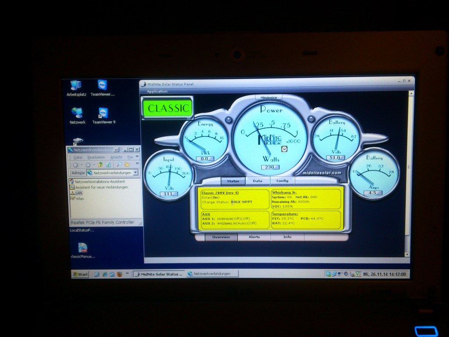Expand the Forward button history arrow
449x337 pixels.
point(94,165)
